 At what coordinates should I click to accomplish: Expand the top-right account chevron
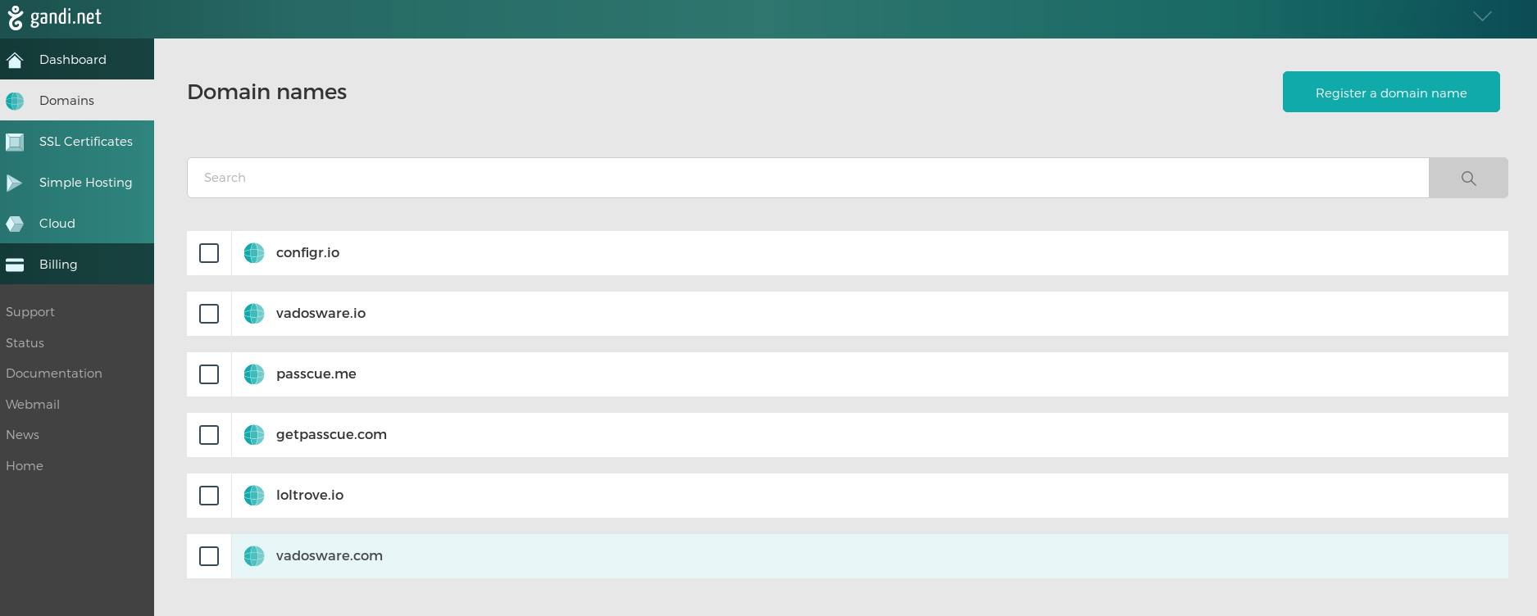[1482, 16]
